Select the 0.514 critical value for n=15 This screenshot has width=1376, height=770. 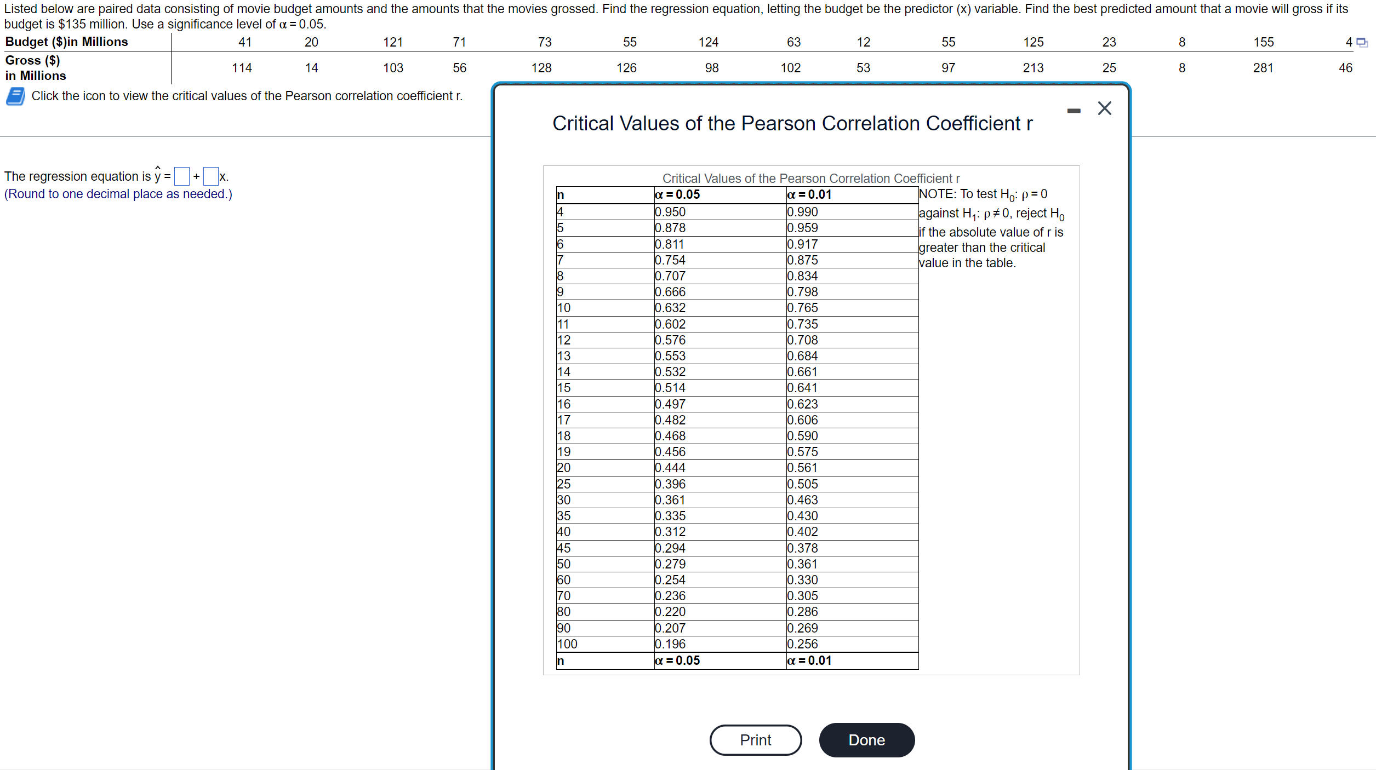click(670, 388)
